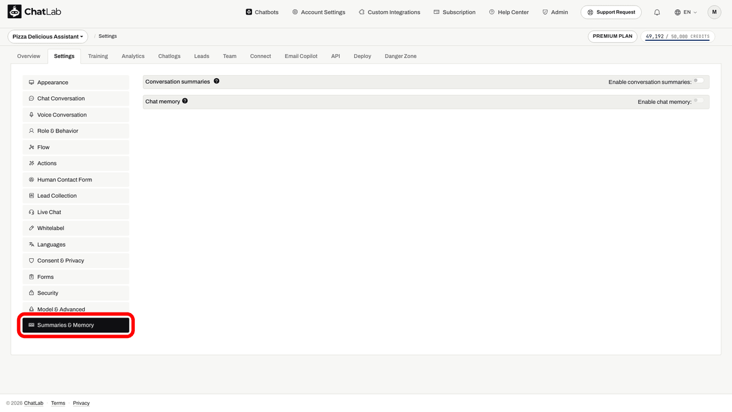Click the PREMIUM PLAN button
732x412 pixels.
pyautogui.click(x=613, y=37)
